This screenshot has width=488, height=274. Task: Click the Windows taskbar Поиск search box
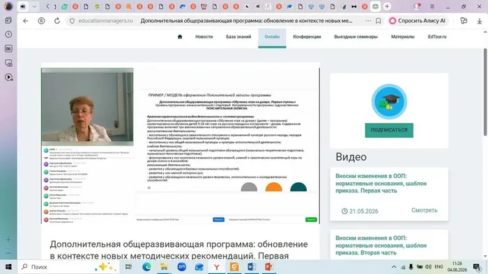point(68,267)
